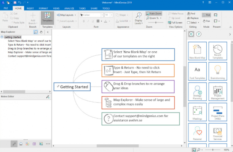Click the Find command
The width and height of the screenshot is (233, 152).
191,14
